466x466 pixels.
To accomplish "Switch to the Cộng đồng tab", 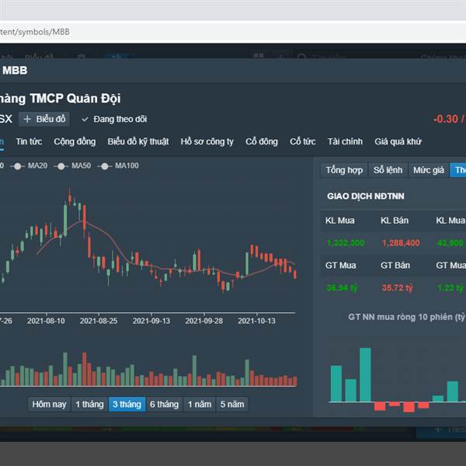I will point(75,141).
